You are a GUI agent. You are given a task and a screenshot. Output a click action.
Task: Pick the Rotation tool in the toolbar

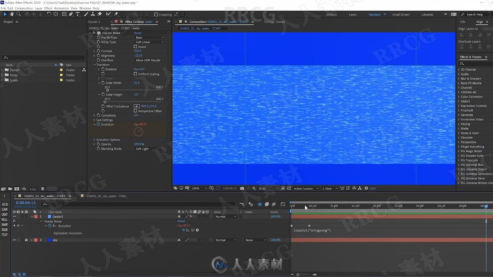tap(49, 14)
